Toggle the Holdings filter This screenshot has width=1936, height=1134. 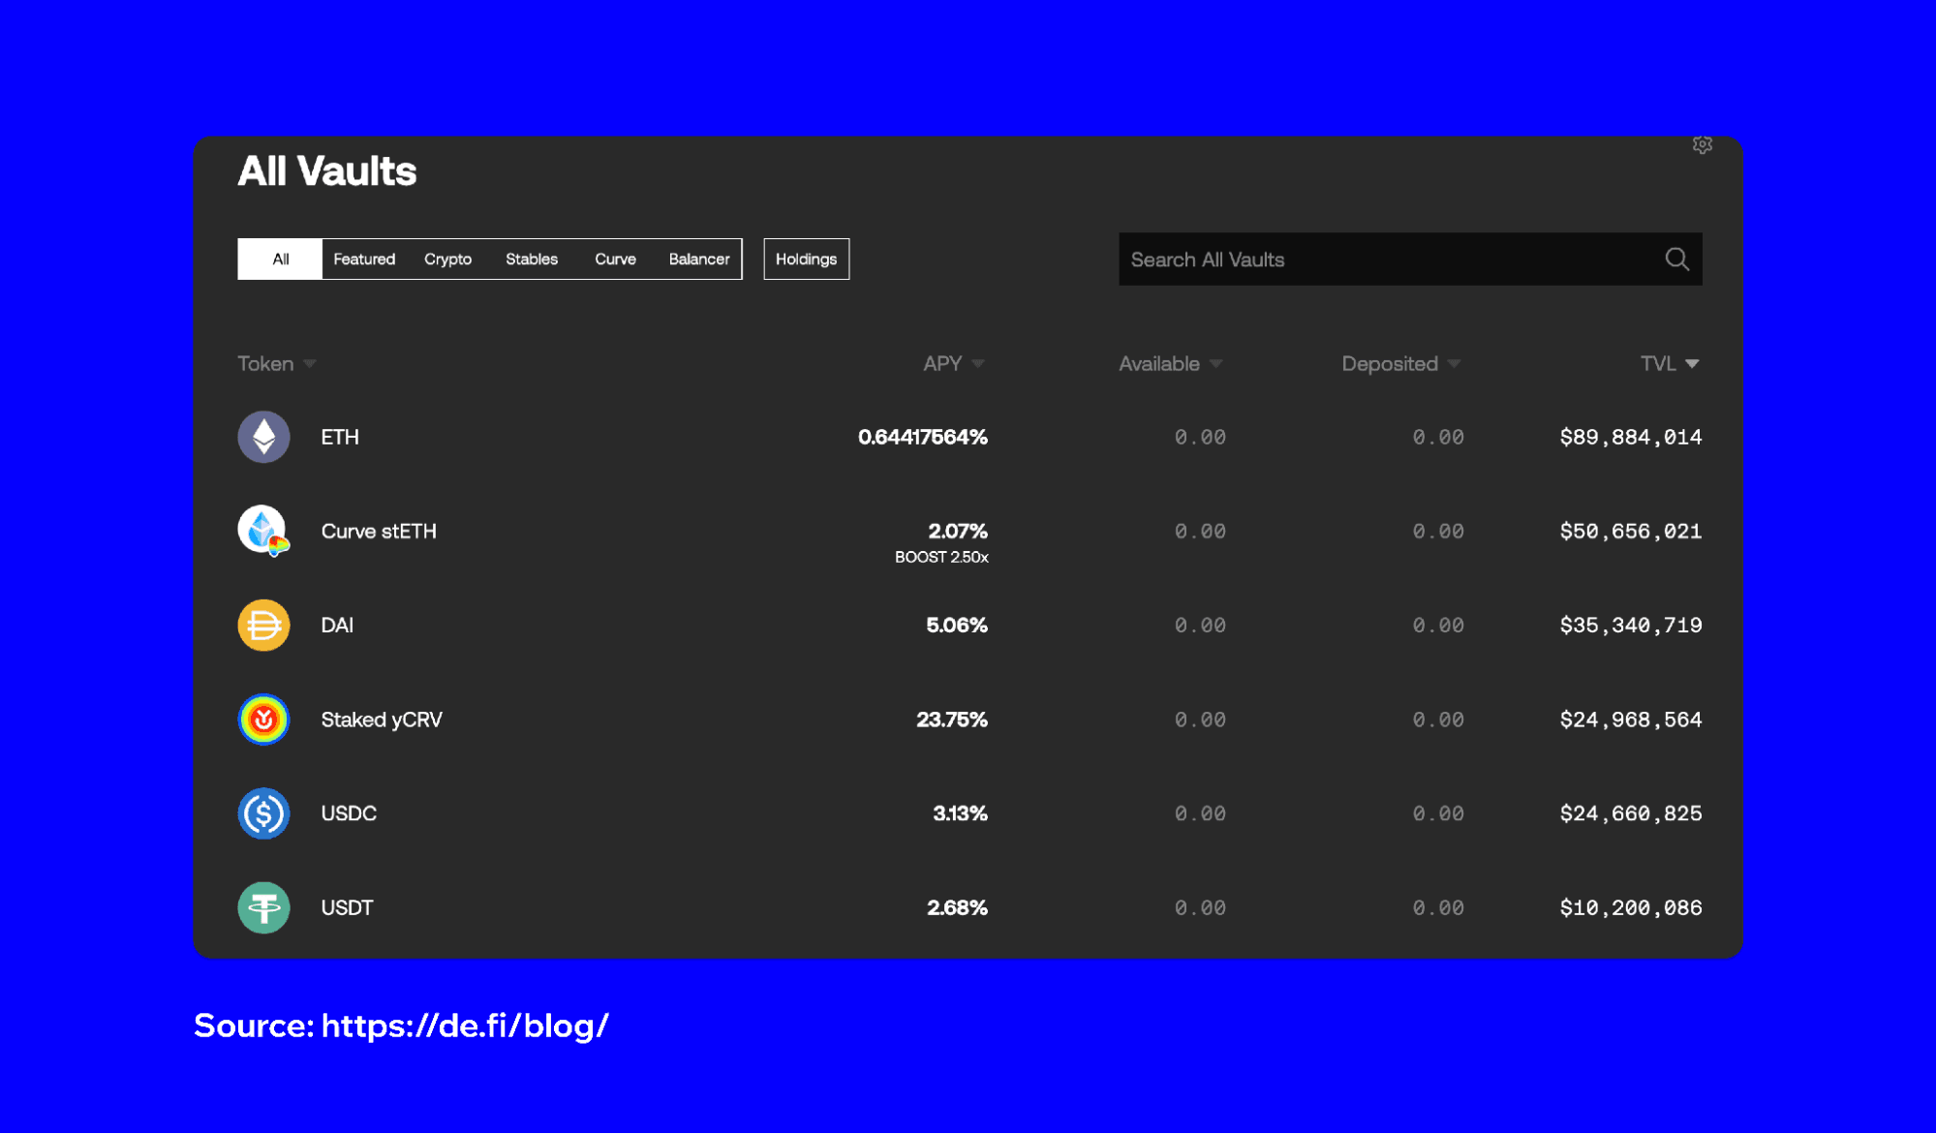806,259
